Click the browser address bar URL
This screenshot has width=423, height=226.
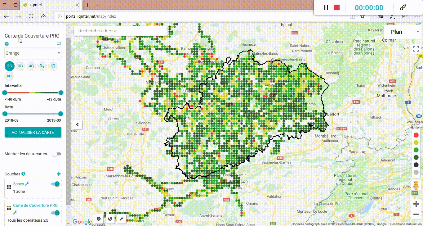[x=91, y=16]
